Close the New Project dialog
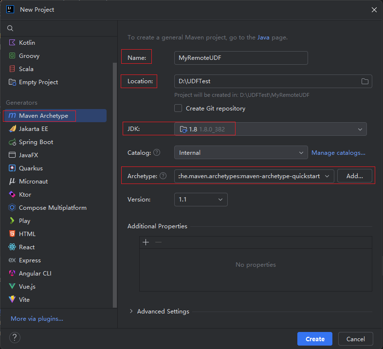 374,10
